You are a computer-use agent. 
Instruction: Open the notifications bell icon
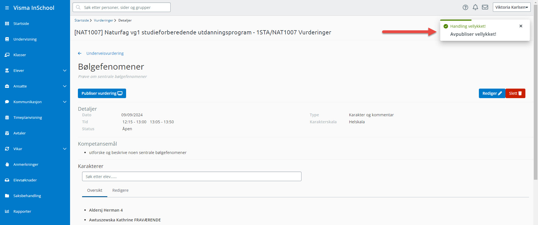point(475,7)
